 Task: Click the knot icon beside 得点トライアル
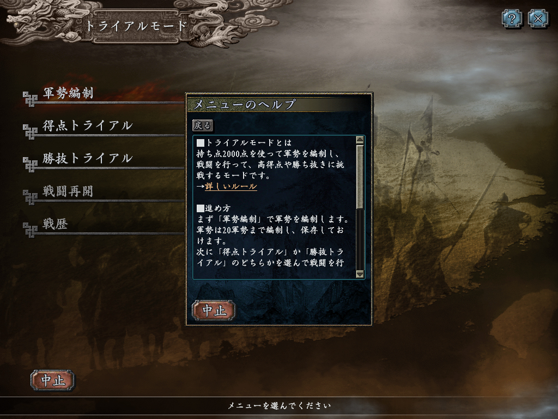pyautogui.click(x=30, y=131)
